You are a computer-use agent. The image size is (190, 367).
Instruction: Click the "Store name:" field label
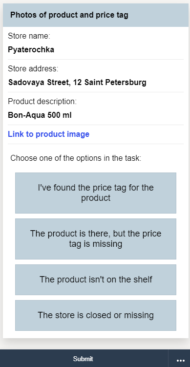(29, 36)
